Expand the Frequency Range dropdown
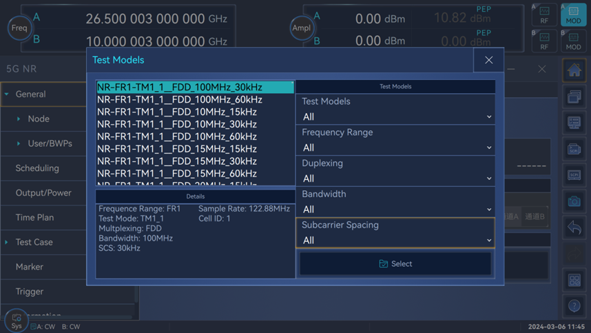This screenshot has width=591, height=333. (395, 148)
